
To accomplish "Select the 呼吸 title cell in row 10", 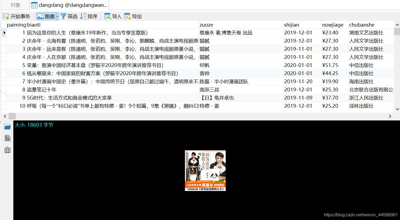I will click(113, 106).
